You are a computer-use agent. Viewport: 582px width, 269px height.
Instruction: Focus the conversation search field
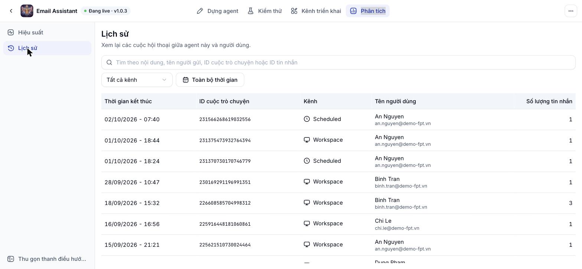pyautogui.click(x=339, y=63)
